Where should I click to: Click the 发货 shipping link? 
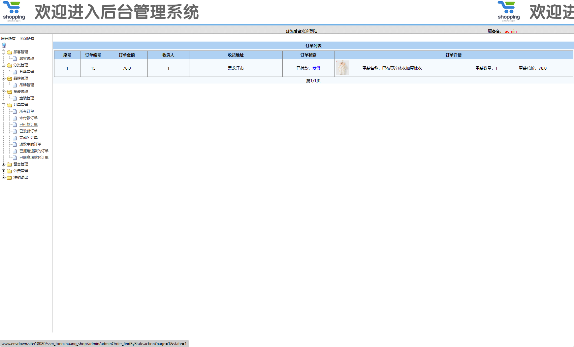click(x=316, y=68)
